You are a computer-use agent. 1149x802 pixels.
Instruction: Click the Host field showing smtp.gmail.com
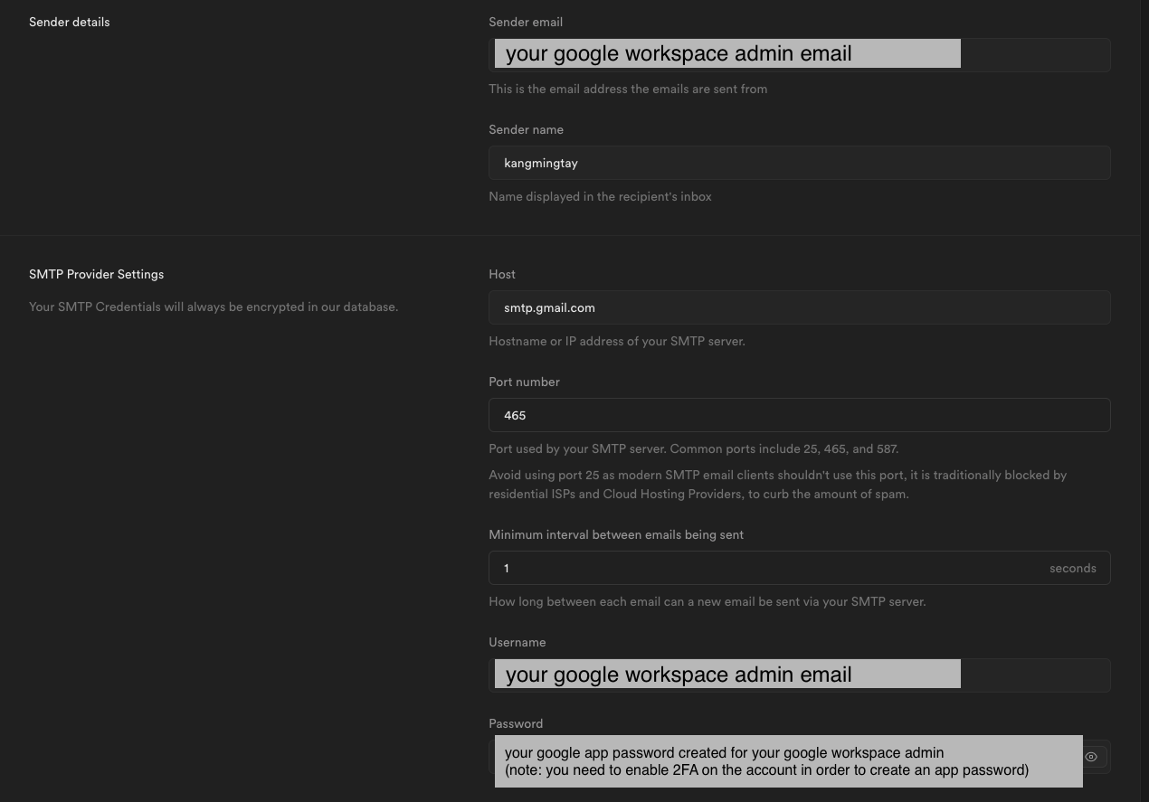(799, 307)
